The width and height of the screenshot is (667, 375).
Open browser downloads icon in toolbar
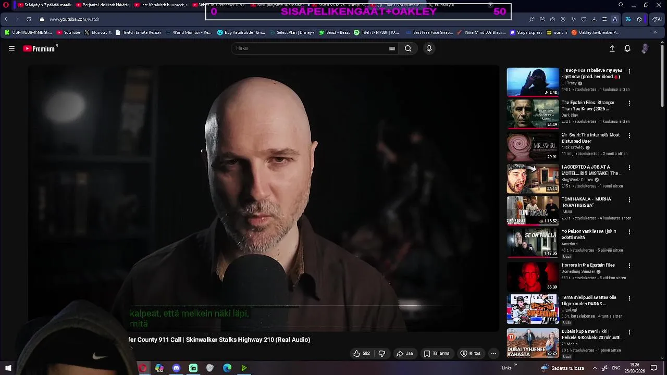594,19
